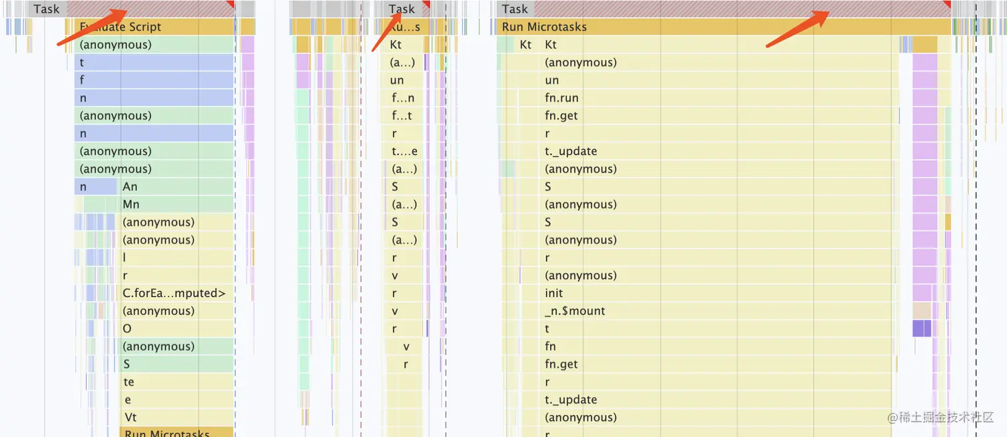Screen dimensions: 1007x437
Task: Click the un frame directly above fn.run
Action: pos(719,80)
